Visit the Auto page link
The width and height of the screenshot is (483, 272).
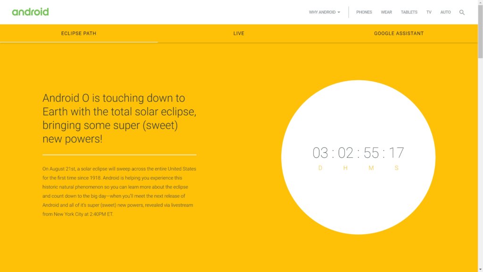445,12
